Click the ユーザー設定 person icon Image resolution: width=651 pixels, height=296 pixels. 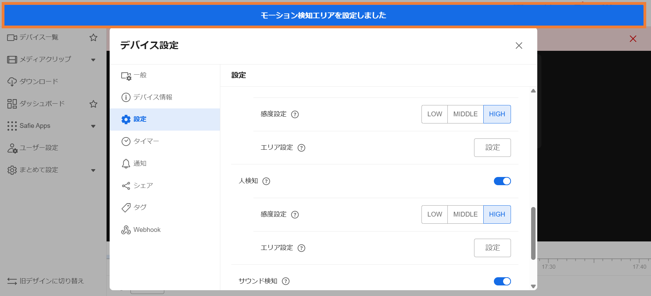click(12, 148)
